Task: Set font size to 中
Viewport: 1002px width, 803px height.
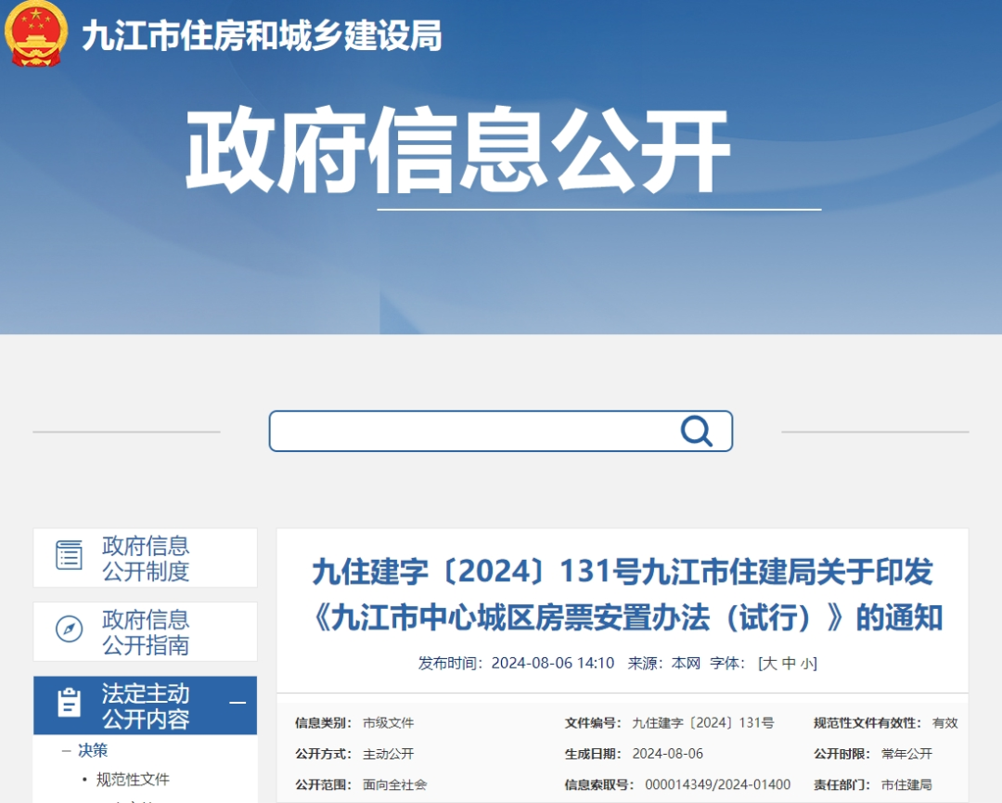Action: [x=790, y=664]
